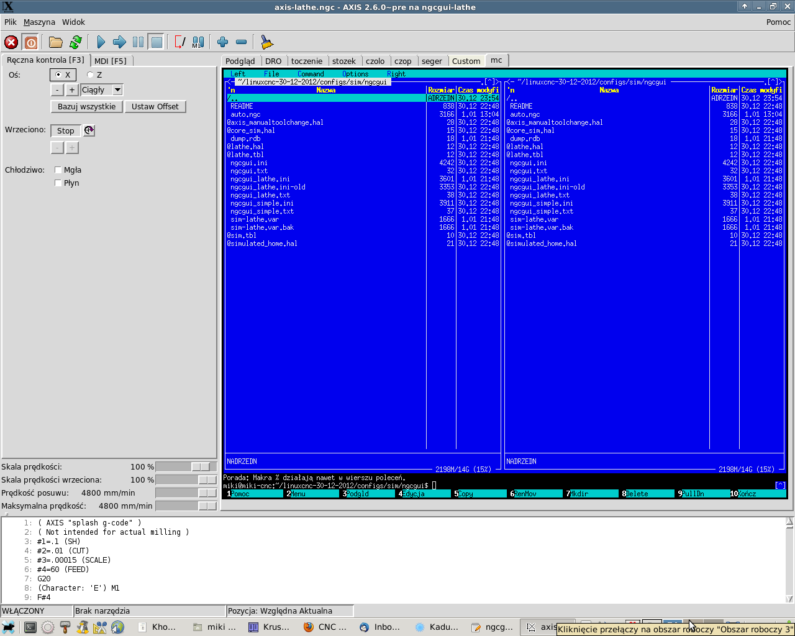This screenshot has height=636, width=795.
Task: Click the Skala prędkości wrzeciona slider
Action: point(186,480)
